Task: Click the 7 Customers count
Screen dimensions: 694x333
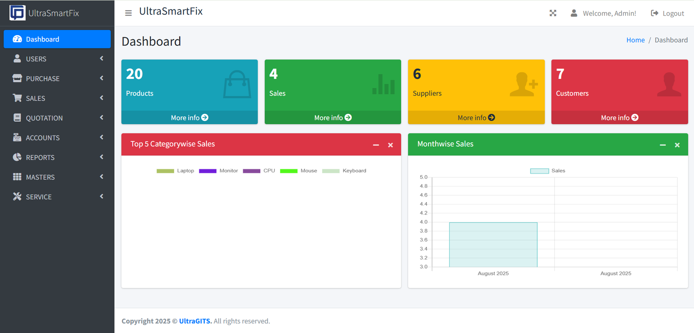Action: point(560,74)
